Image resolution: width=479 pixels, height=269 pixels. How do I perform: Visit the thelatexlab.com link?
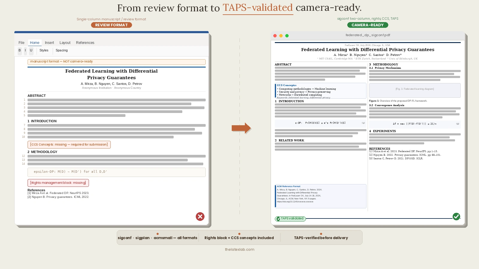(x=239, y=249)
